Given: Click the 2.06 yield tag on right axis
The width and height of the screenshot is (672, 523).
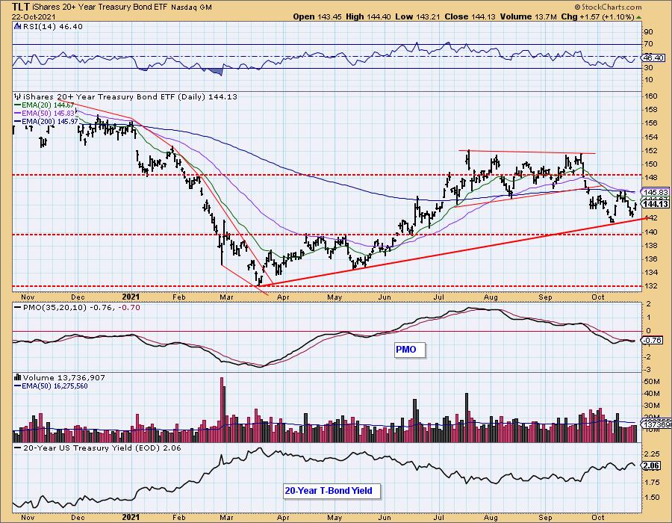Looking at the screenshot, I should [651, 466].
